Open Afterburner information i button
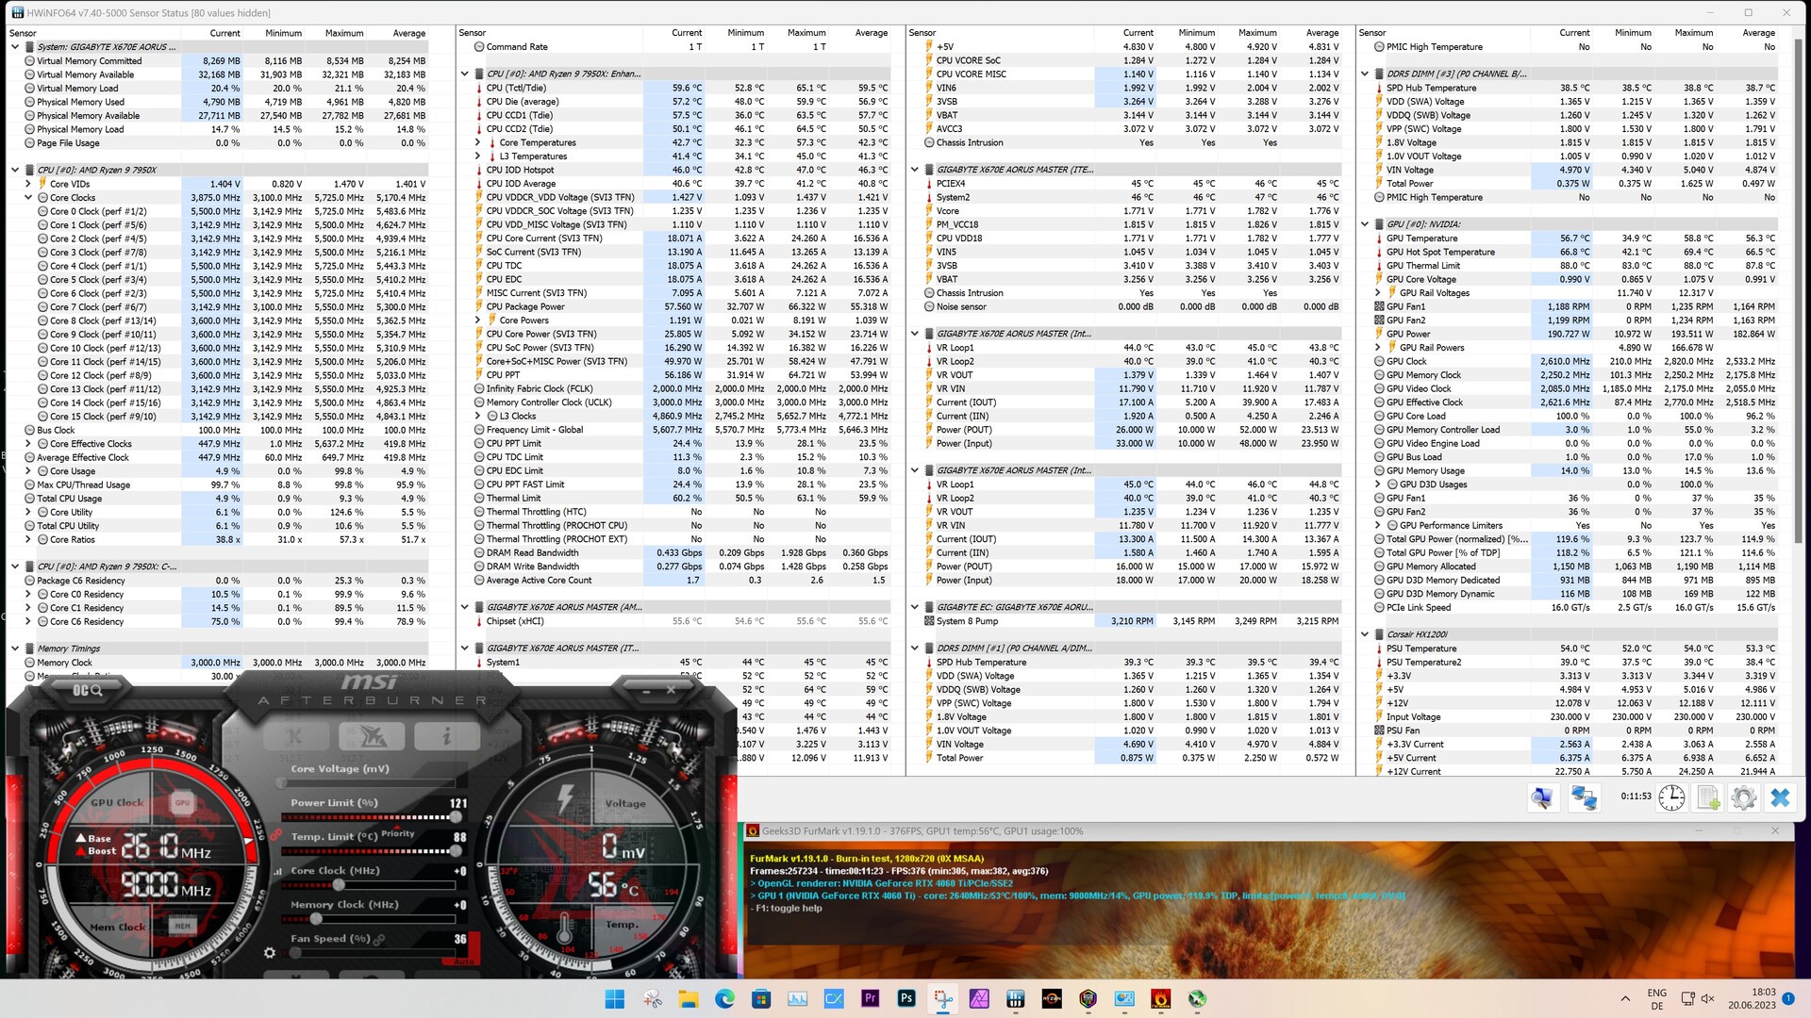The height and width of the screenshot is (1018, 1811). (x=446, y=736)
